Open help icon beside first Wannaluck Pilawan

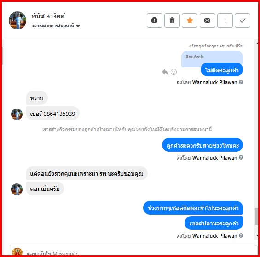(241, 82)
